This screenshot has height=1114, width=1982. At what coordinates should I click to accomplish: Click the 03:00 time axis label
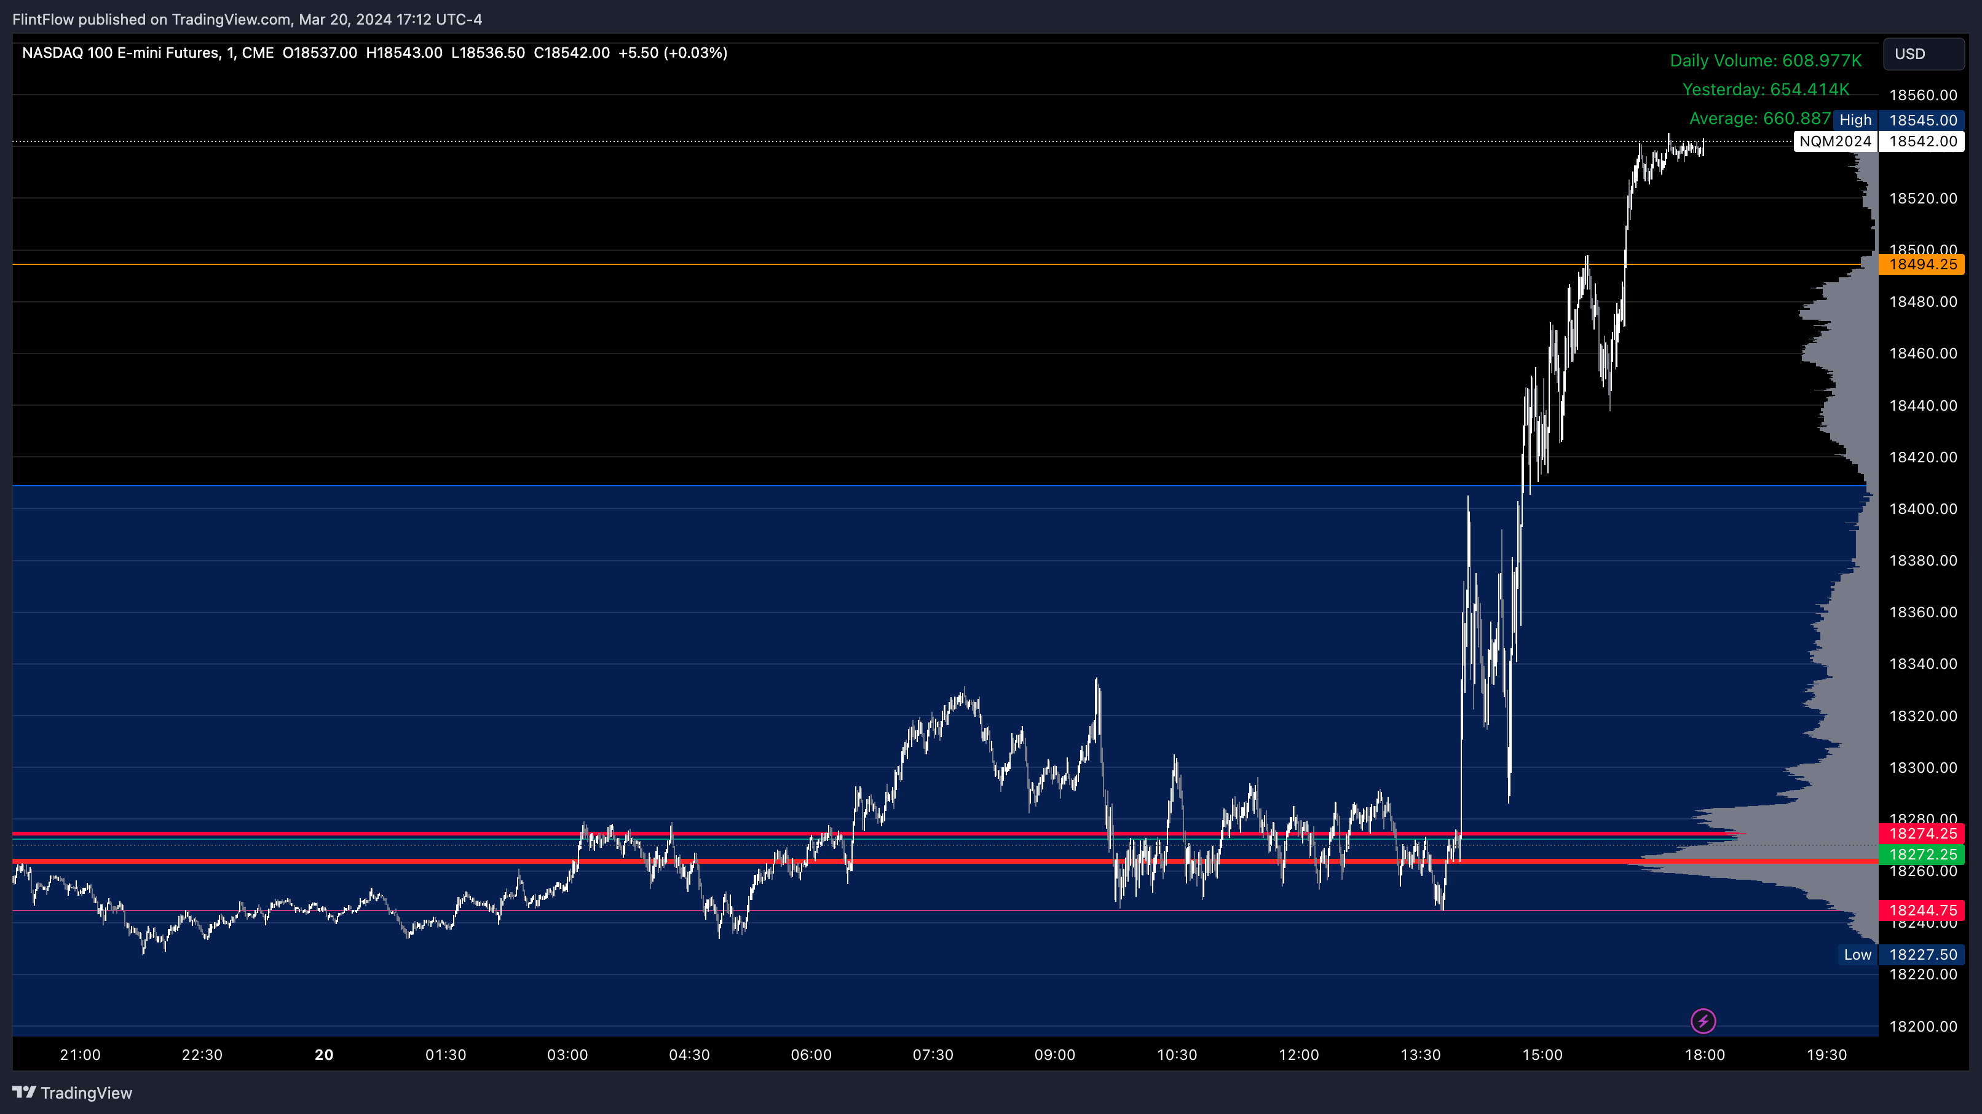pos(567,1055)
